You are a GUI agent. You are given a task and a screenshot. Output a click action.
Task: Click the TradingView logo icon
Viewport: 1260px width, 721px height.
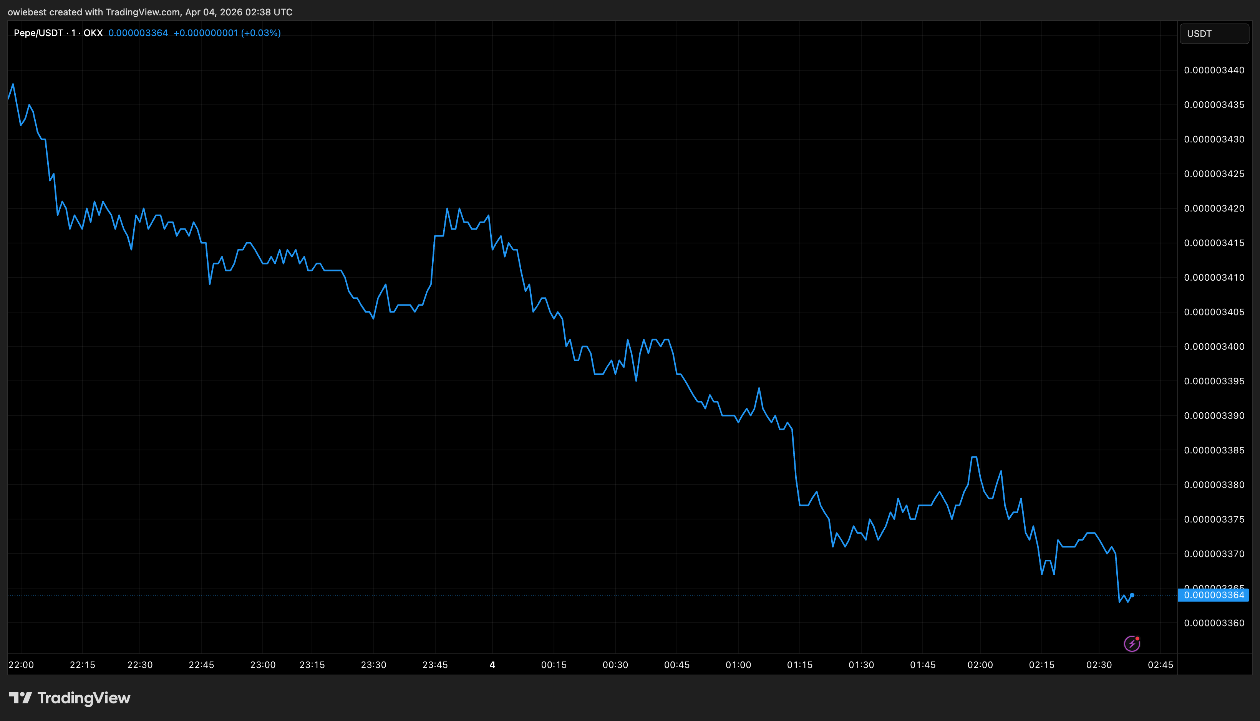20,698
